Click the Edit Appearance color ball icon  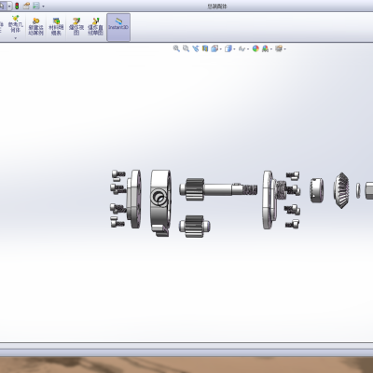click(x=256, y=48)
